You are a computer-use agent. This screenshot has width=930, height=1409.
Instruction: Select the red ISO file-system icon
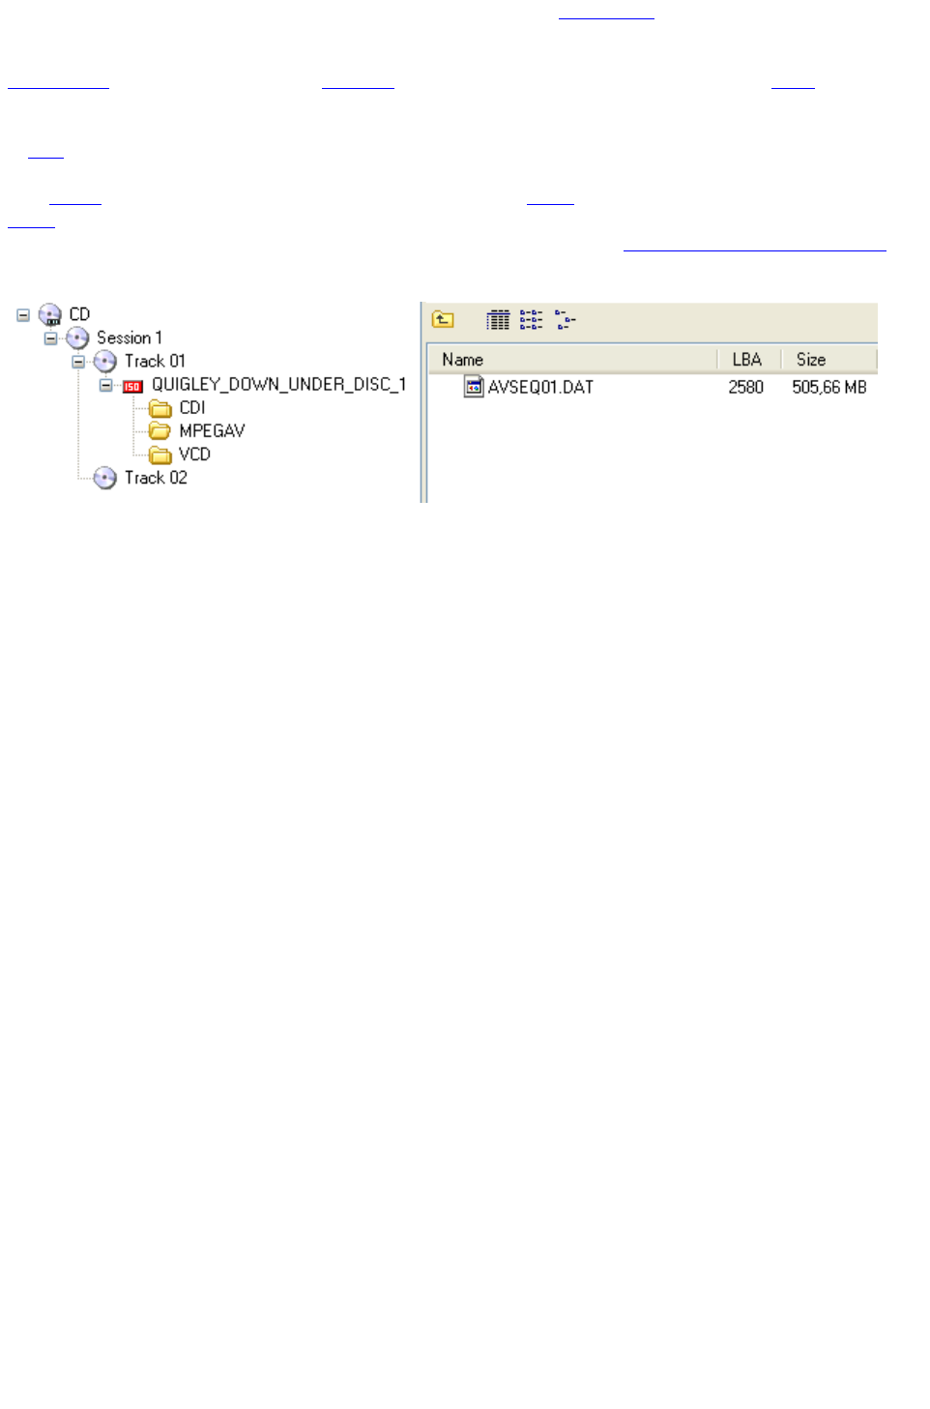tap(132, 386)
